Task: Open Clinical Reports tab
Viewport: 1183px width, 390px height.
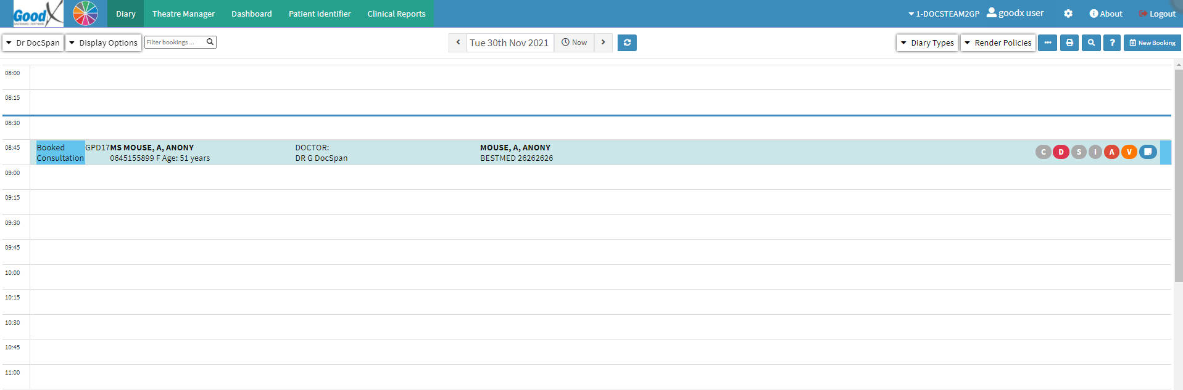Action: (x=396, y=14)
